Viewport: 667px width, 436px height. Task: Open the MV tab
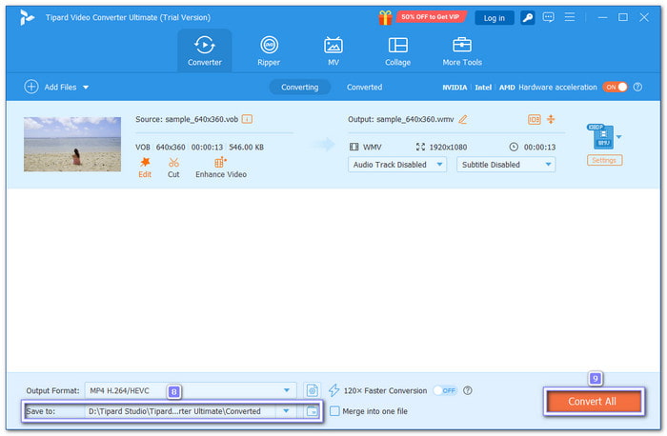(x=333, y=51)
